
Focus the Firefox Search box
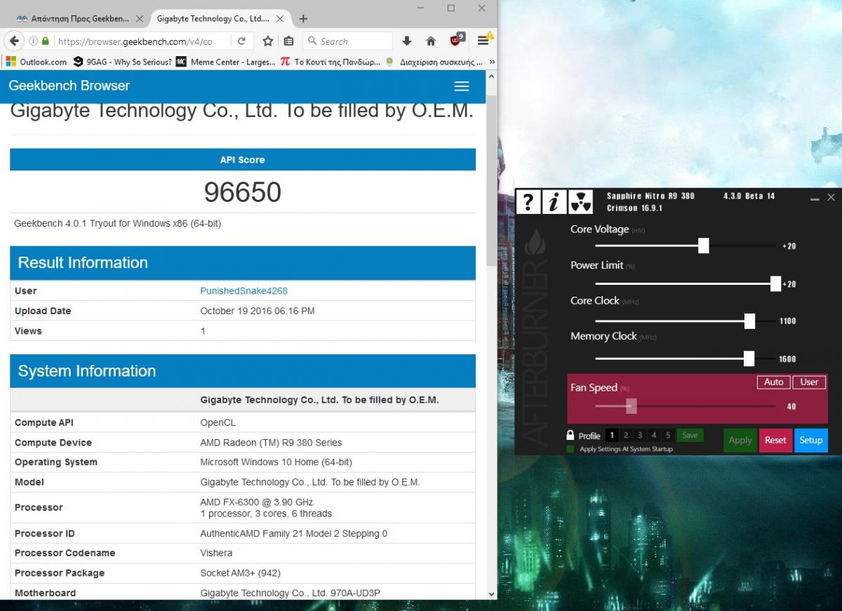(x=348, y=41)
